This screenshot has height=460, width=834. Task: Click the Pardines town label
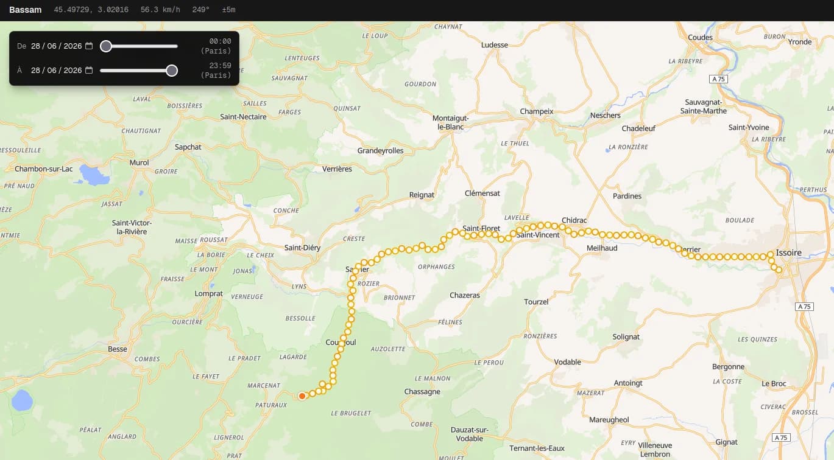(627, 196)
